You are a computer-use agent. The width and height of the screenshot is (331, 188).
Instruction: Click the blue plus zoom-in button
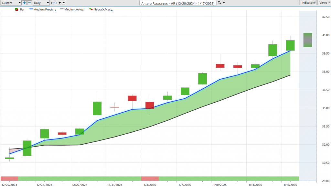coord(24,3)
